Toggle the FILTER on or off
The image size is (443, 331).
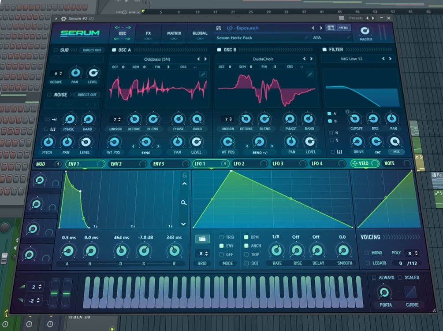click(x=324, y=49)
